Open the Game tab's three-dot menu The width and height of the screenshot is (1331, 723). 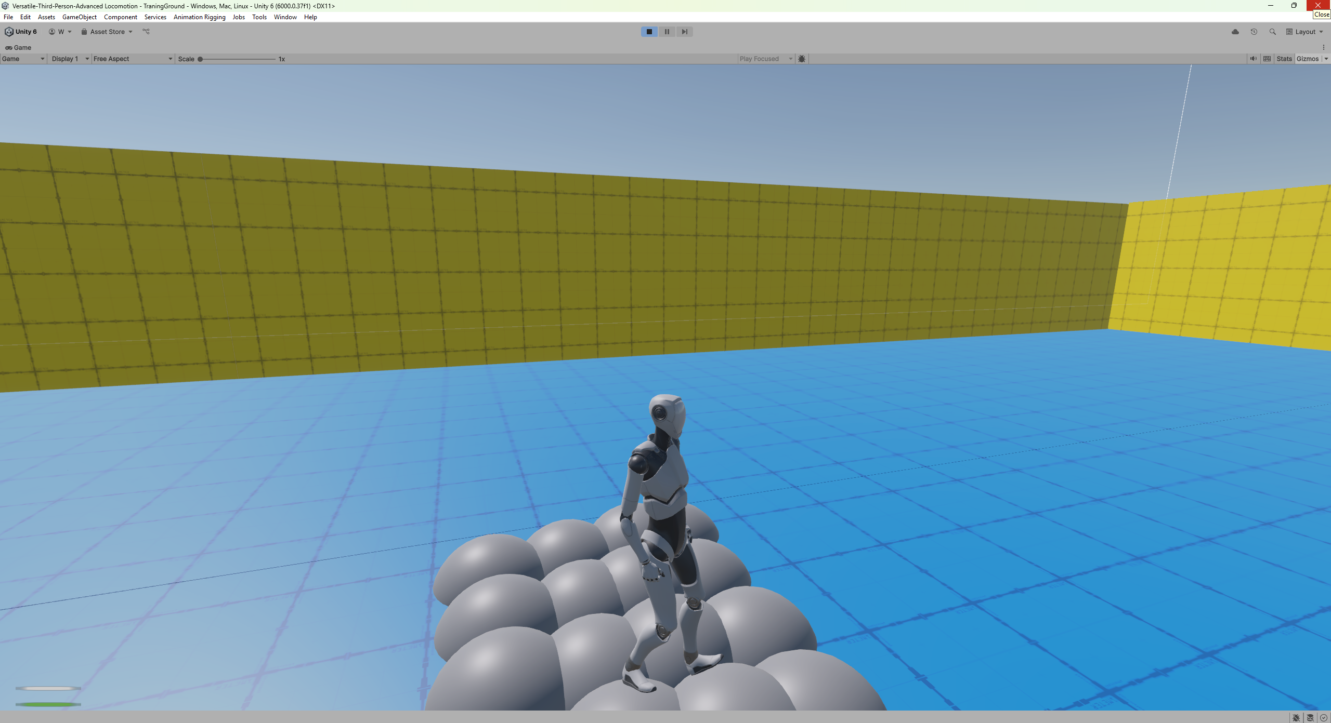(1324, 47)
